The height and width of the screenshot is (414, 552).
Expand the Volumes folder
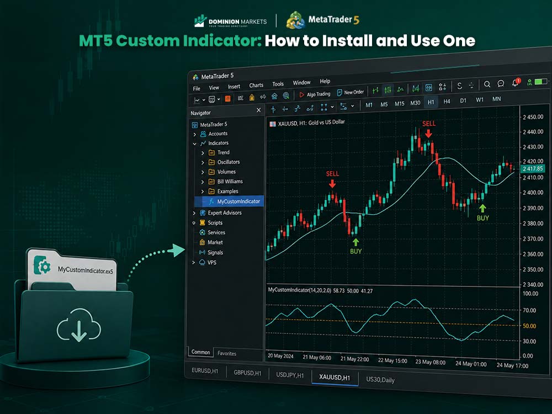(203, 172)
